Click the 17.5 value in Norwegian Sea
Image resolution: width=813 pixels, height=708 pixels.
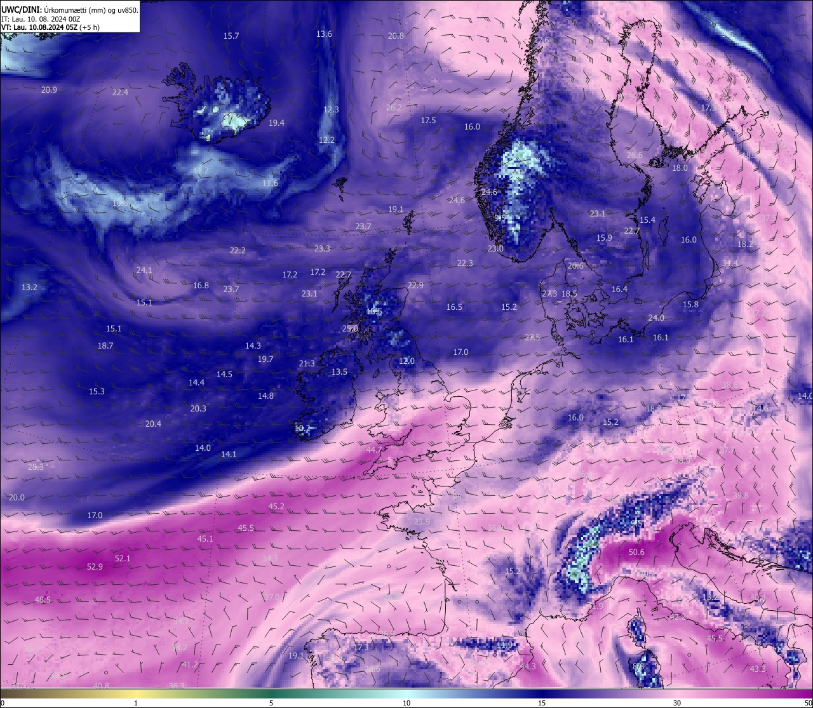click(x=428, y=121)
